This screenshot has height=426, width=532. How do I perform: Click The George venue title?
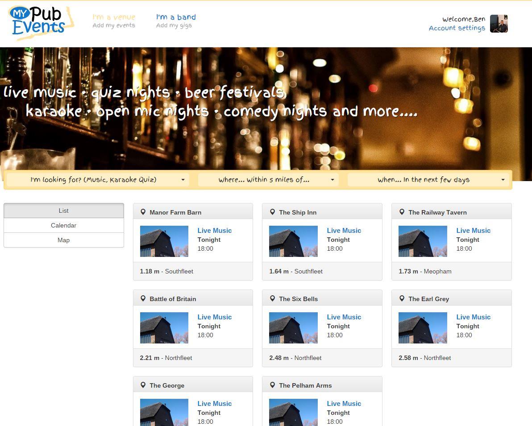(167, 385)
